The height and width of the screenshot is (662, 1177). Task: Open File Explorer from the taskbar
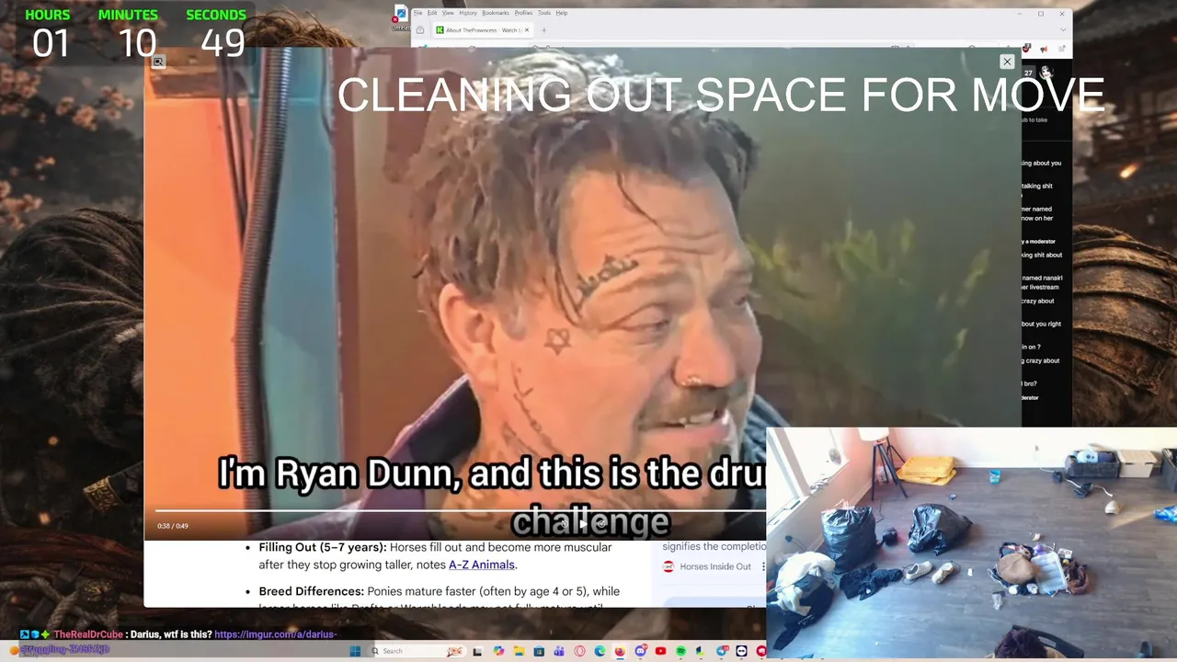[520, 651]
